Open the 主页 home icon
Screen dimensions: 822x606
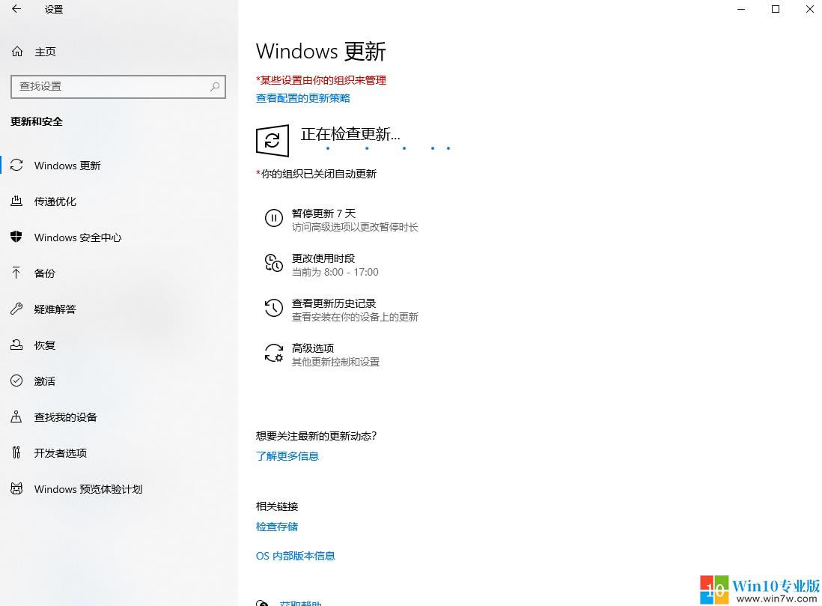[x=17, y=52]
